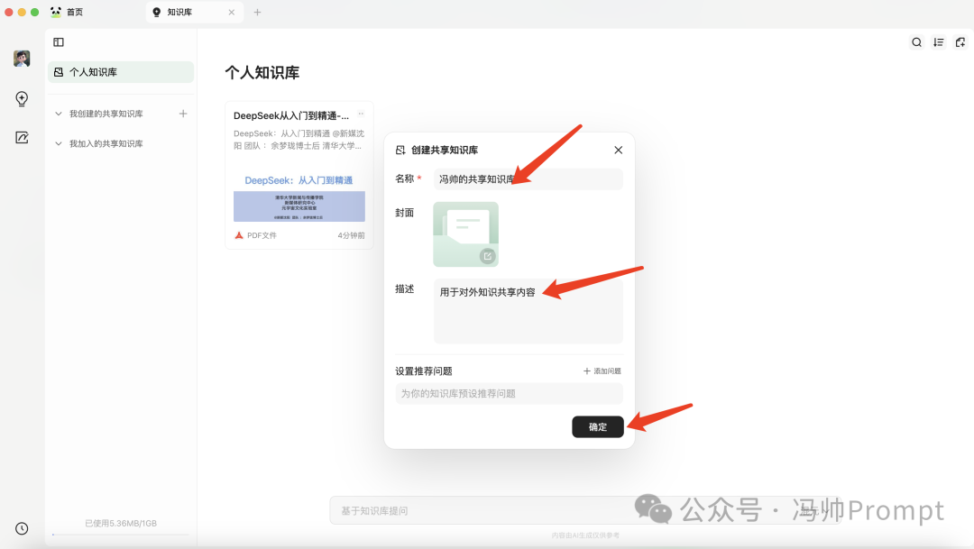Click 添加问题 button
This screenshot has width=974, height=549.
coord(602,371)
